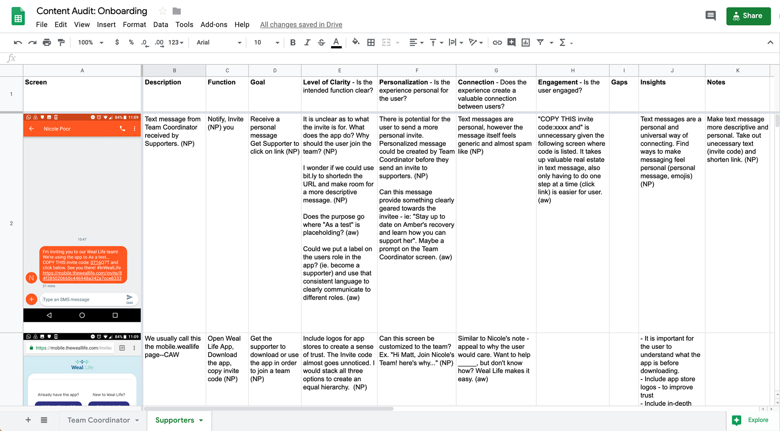Click the Merge cells icon
The width and height of the screenshot is (780, 431).
coord(386,43)
